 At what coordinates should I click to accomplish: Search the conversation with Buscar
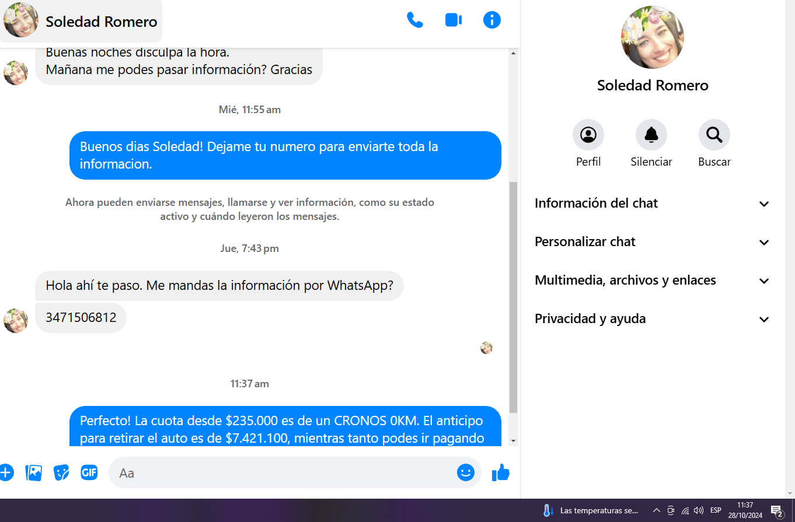pyautogui.click(x=714, y=135)
